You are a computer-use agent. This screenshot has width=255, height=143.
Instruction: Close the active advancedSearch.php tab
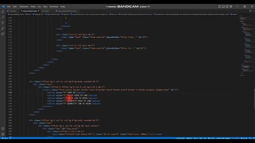coord(39,11)
